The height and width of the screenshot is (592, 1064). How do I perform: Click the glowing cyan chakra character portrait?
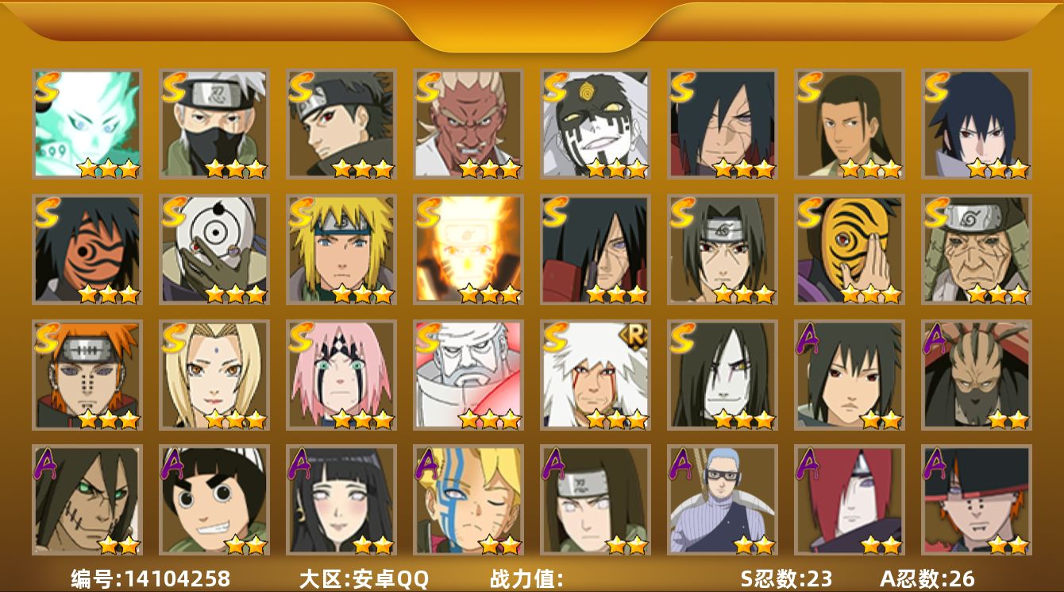(x=87, y=124)
